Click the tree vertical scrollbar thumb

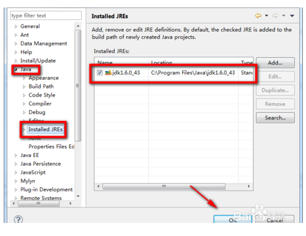pos(78,85)
